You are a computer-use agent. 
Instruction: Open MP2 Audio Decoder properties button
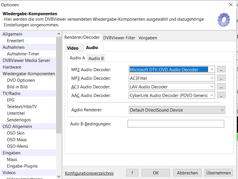point(221,69)
